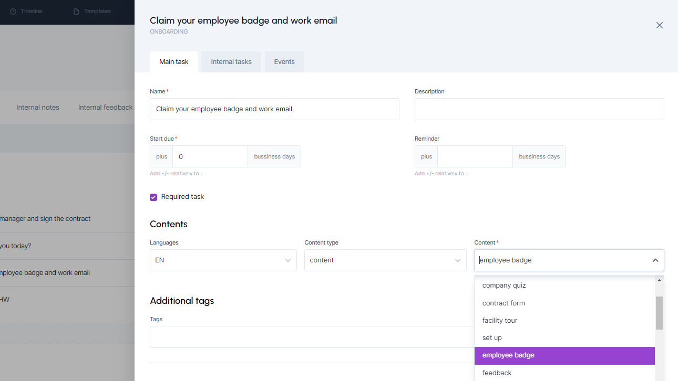
Task: Open the Languages dropdown
Action: pos(223,260)
